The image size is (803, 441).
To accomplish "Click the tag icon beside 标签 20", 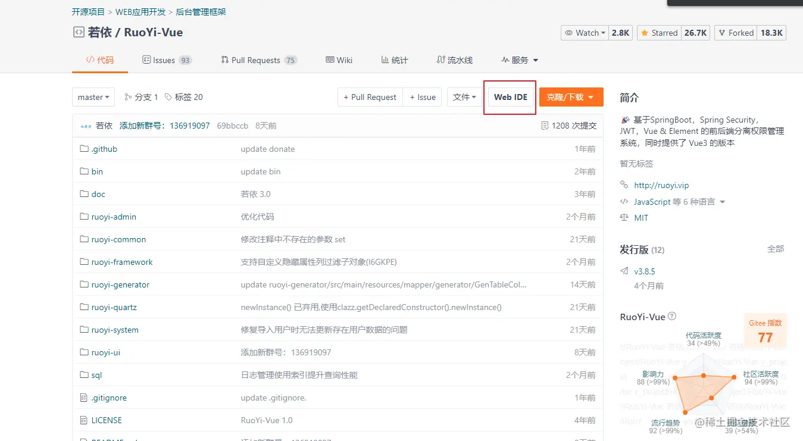I will 168,97.
